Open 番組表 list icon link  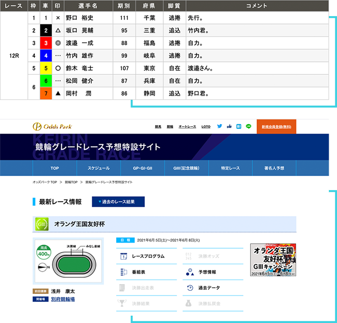coord(124,272)
